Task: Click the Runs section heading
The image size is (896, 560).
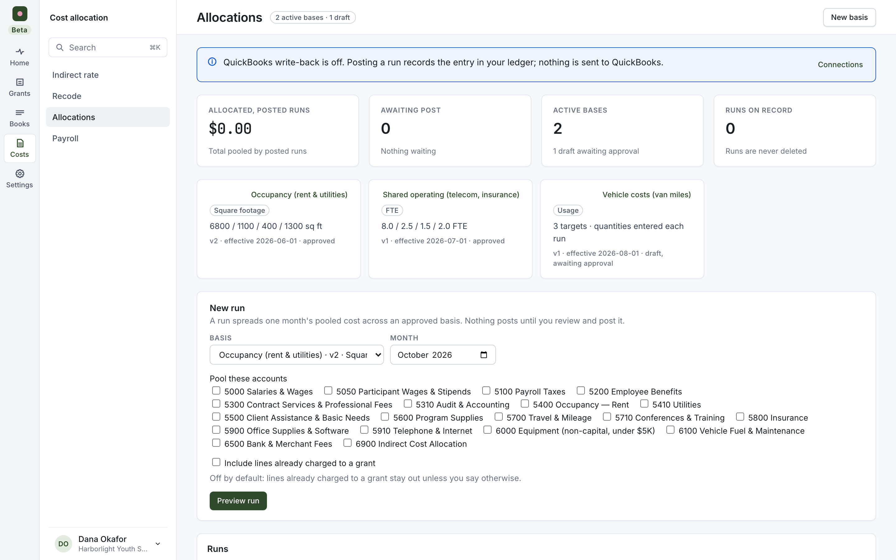Action: (x=217, y=549)
